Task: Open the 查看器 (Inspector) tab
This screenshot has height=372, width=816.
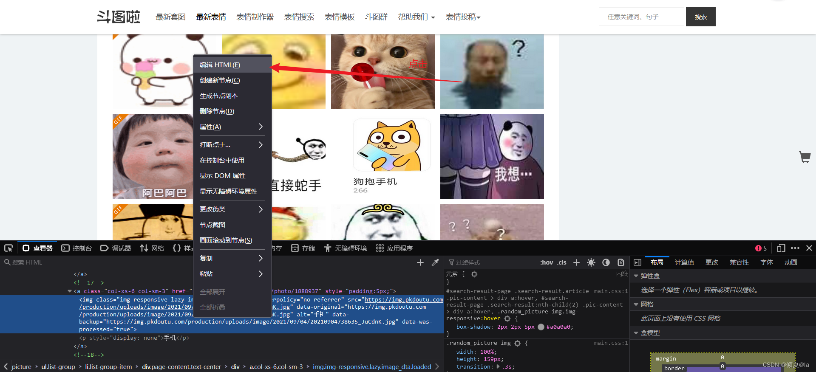Action: (37, 248)
